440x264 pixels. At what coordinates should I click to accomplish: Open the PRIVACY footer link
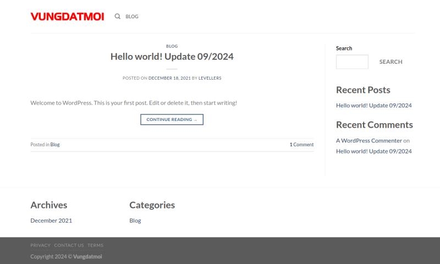[40, 245]
